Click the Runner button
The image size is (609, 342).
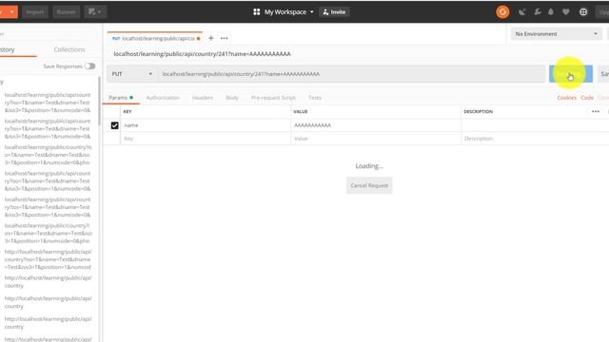pos(66,12)
